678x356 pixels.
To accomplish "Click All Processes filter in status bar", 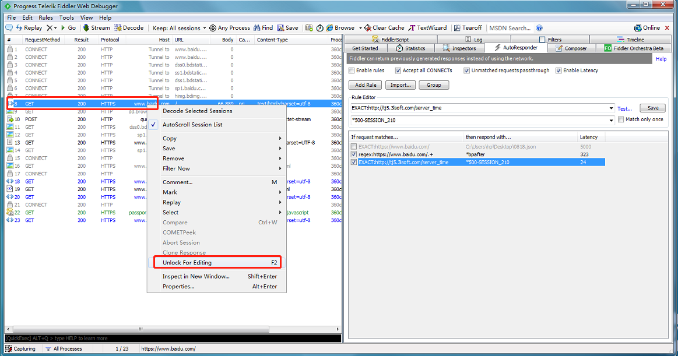I will (x=64, y=348).
